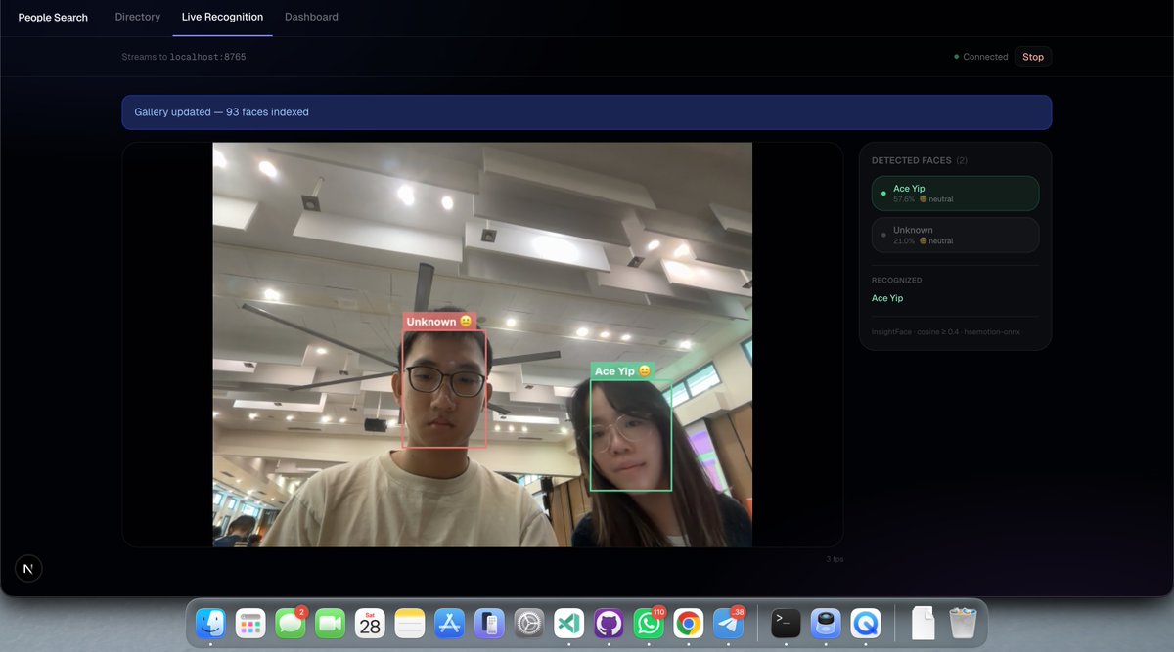Click the Connected status indicator
Screen dimensions: 1174x652
click(x=981, y=57)
